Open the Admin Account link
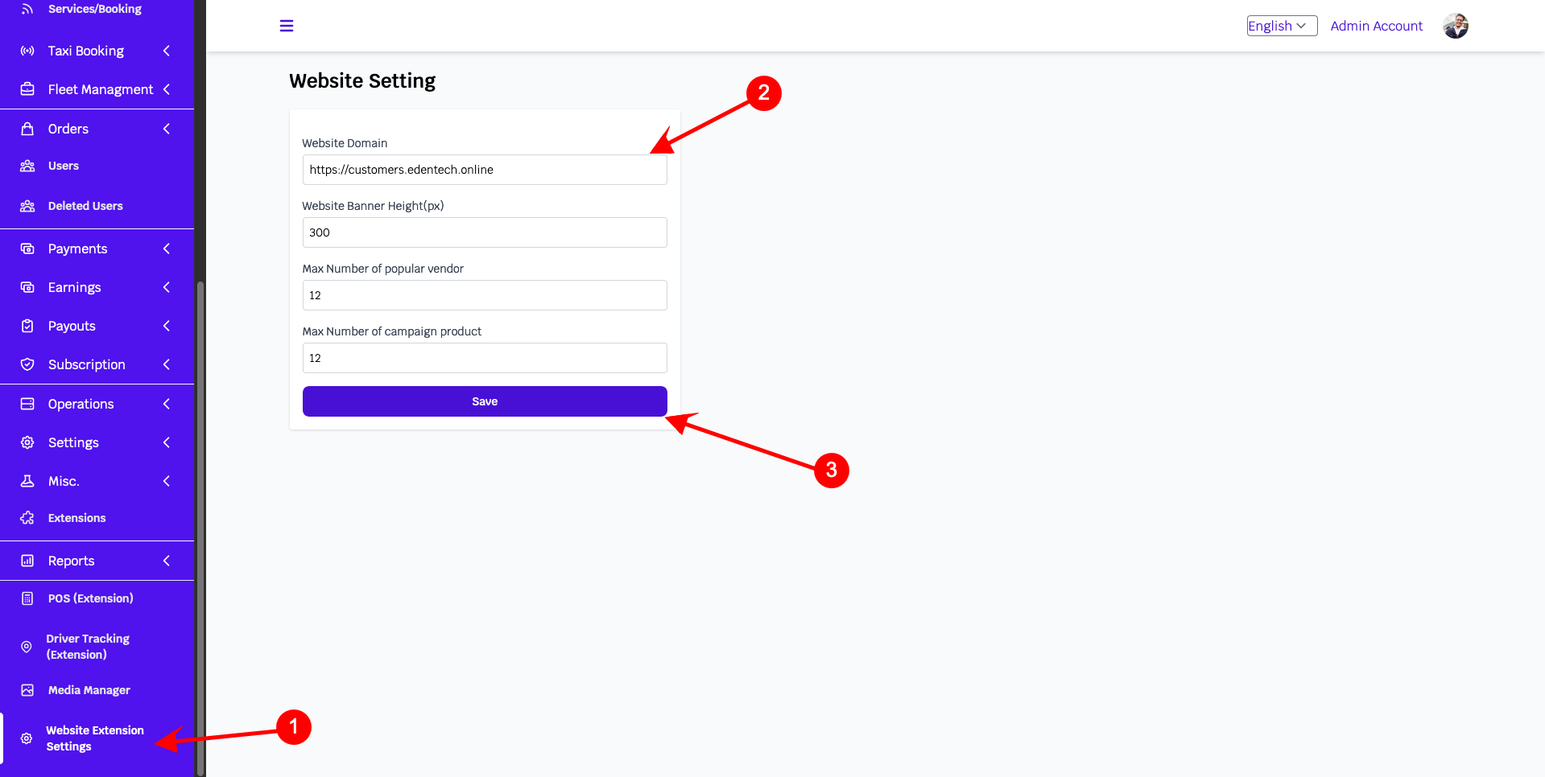The image size is (1545, 777). click(x=1376, y=26)
